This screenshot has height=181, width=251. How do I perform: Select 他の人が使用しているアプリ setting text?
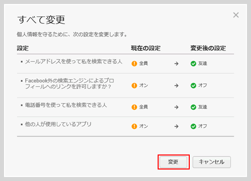tap(58, 124)
